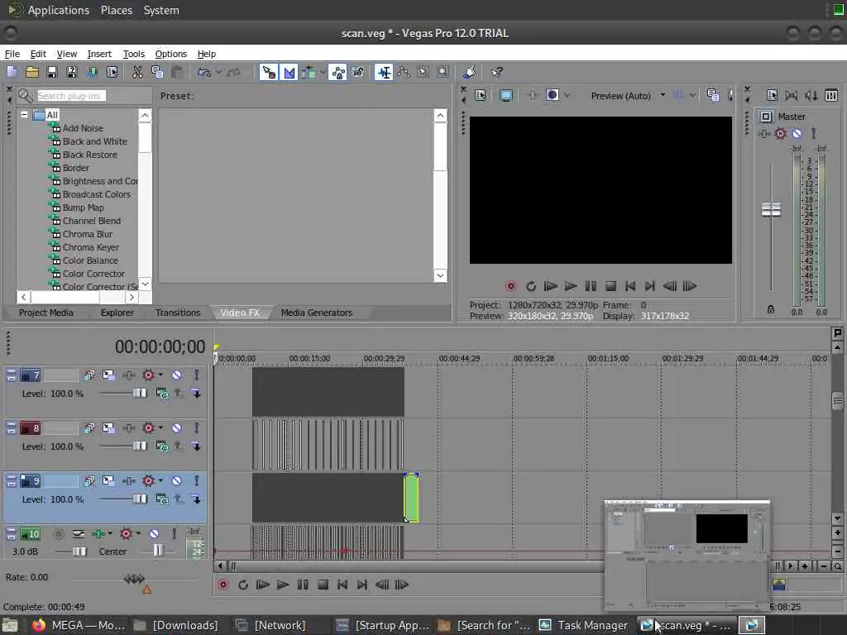Viewport: 847px width, 635px height.
Task: Select the green event on track 9
Action: pos(411,497)
